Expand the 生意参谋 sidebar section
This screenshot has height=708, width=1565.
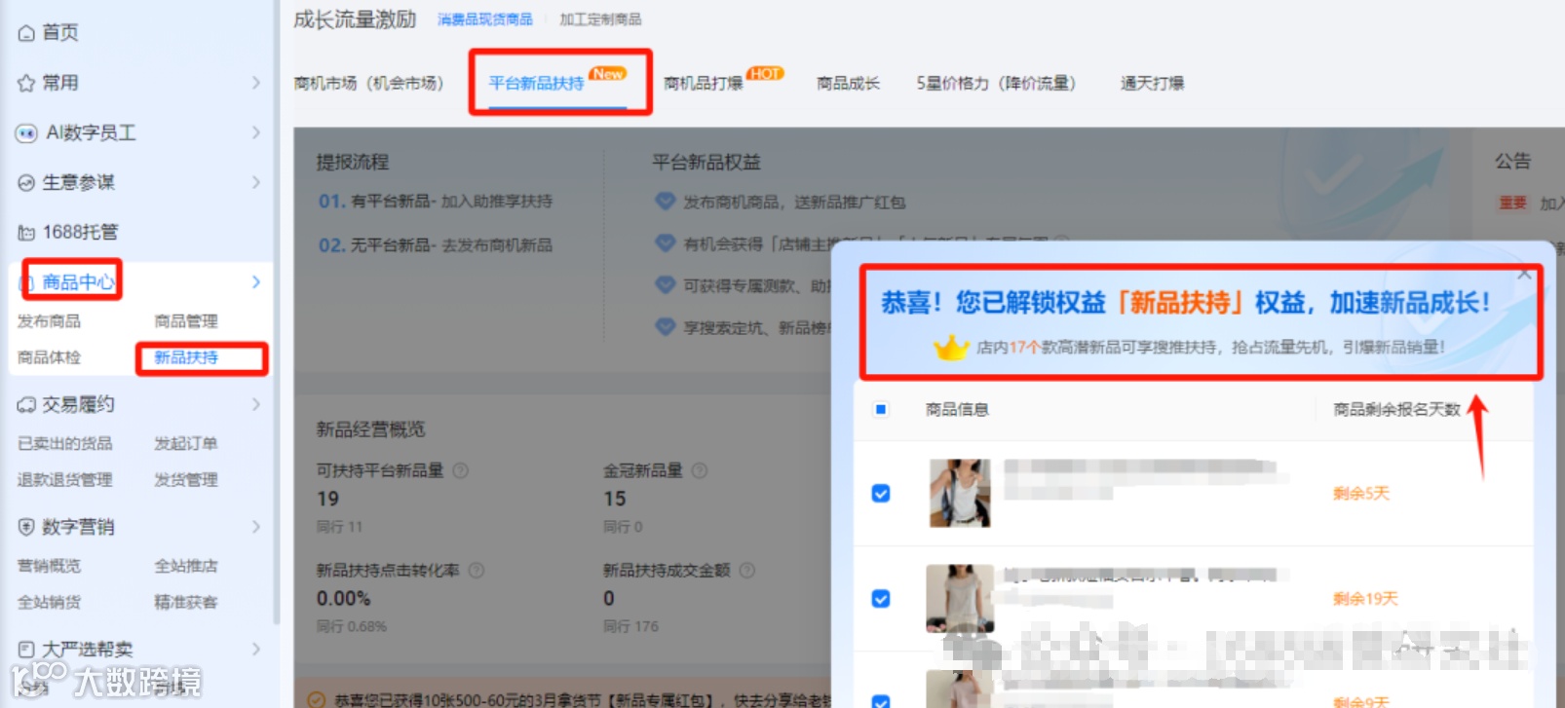tap(256, 182)
